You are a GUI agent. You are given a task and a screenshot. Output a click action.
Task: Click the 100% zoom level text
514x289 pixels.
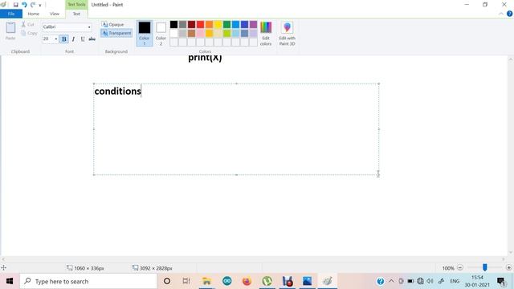pyautogui.click(x=448, y=268)
